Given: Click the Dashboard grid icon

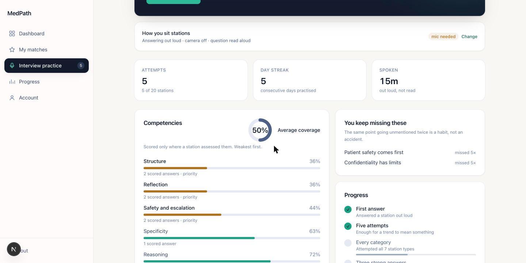Looking at the screenshot, I should pyautogui.click(x=12, y=34).
